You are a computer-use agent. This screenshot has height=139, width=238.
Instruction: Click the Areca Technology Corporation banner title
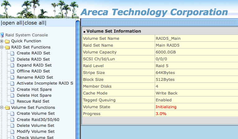click(154, 12)
